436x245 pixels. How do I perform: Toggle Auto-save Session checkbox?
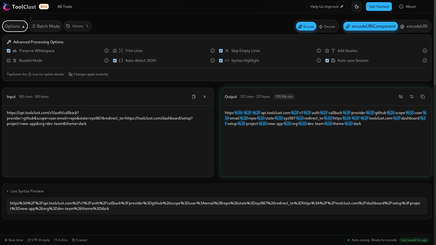[x=327, y=60]
